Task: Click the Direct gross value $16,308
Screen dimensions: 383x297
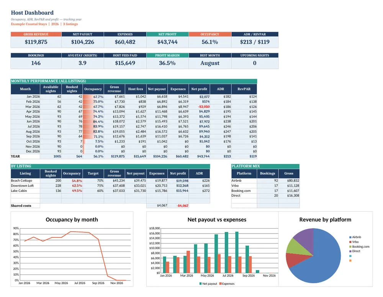Action: pos(293,196)
